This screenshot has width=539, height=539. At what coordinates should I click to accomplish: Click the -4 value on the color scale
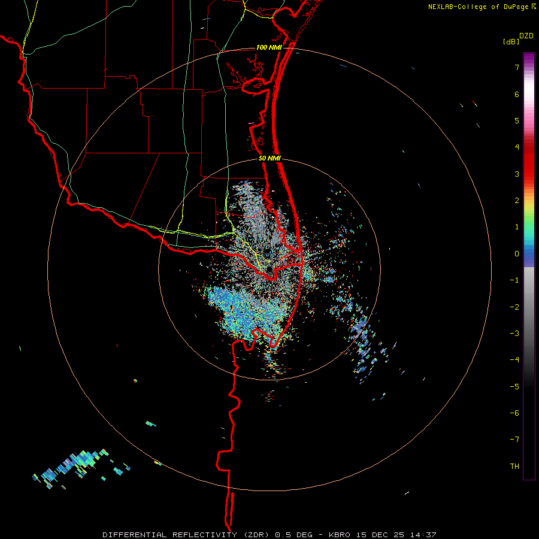click(x=514, y=360)
